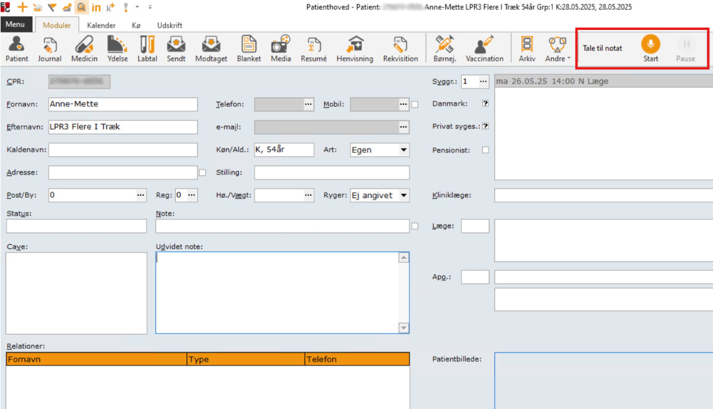Switch to the Kalender tab

pyautogui.click(x=101, y=25)
